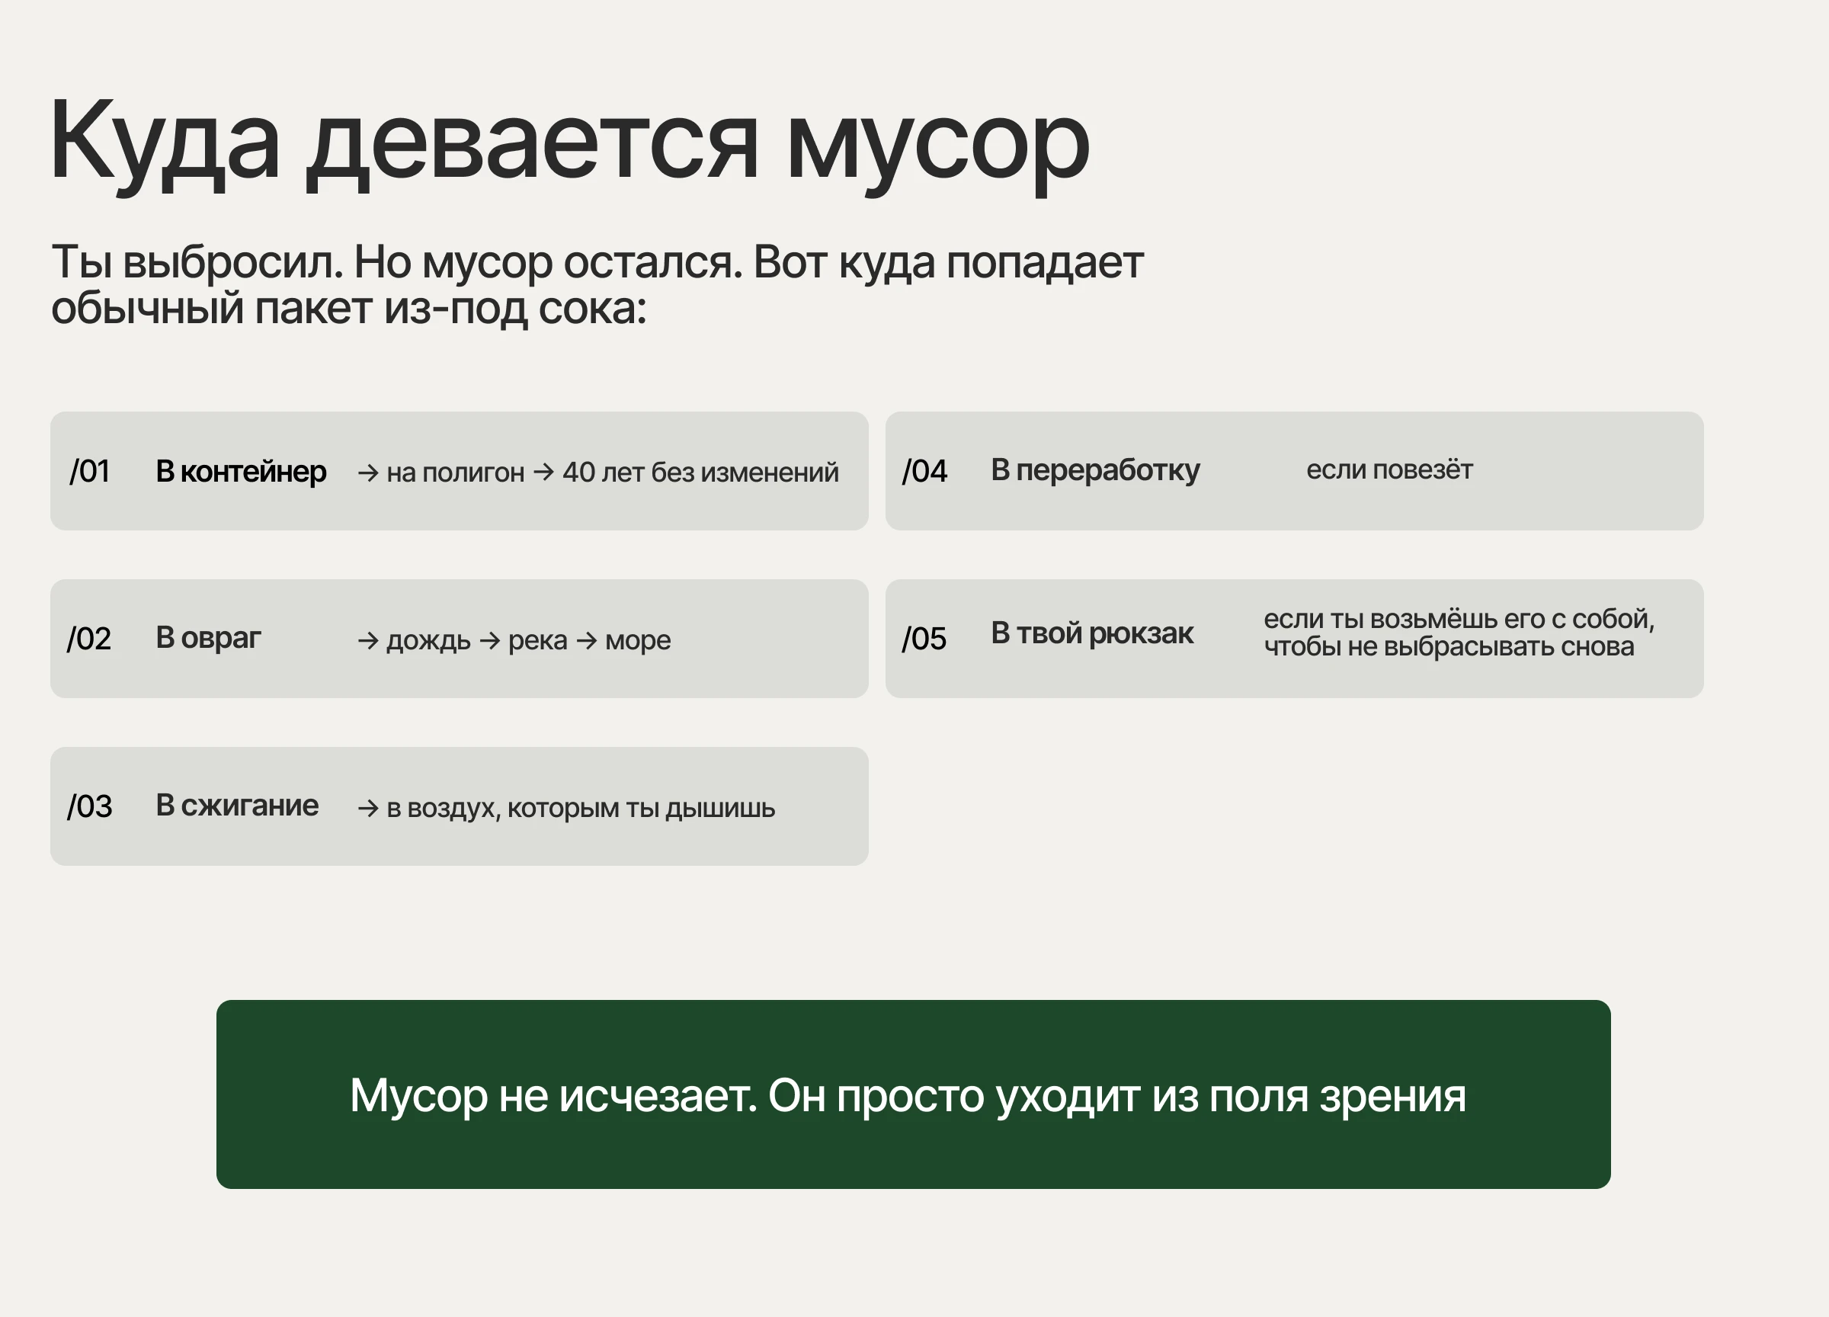Screen dimensions: 1829x1317
Task: Click the green 'Мусор не исчезает' banner
Action: (913, 1094)
